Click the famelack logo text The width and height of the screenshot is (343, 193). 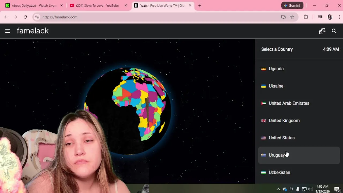tap(33, 31)
